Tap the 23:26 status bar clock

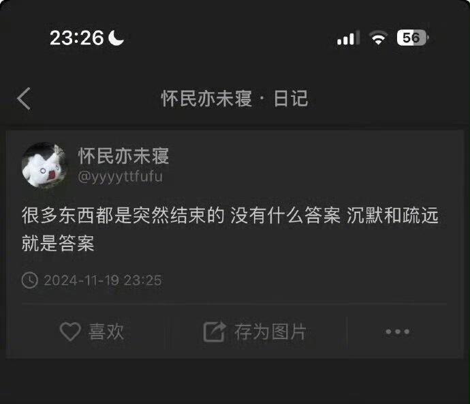coord(77,38)
